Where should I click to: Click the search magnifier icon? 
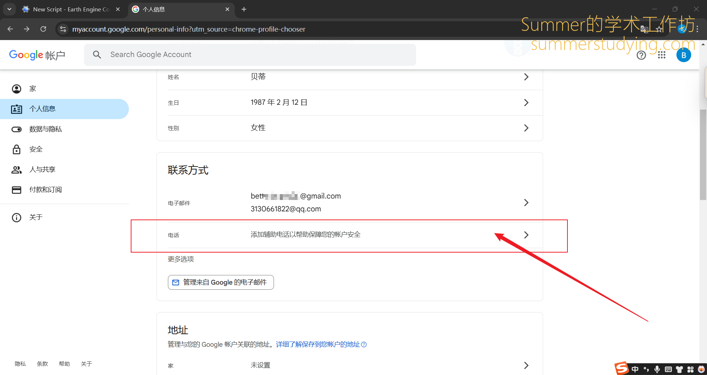pos(97,55)
